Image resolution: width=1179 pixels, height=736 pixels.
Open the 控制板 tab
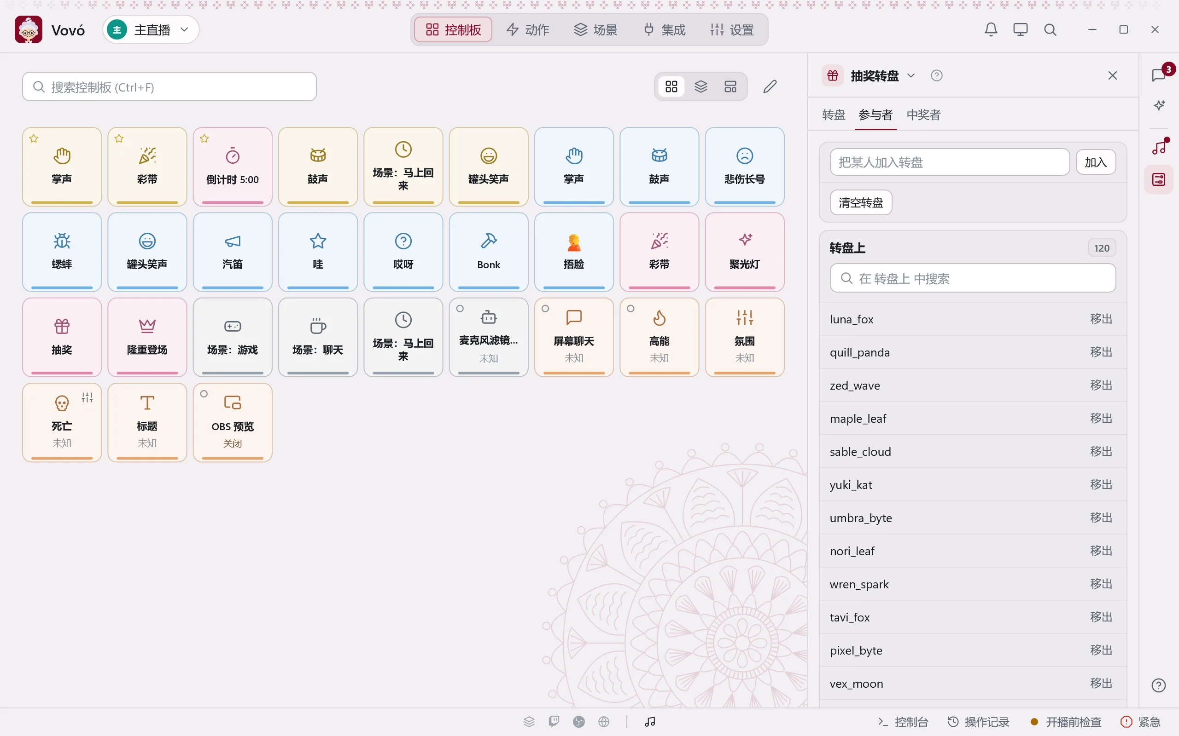click(x=453, y=30)
